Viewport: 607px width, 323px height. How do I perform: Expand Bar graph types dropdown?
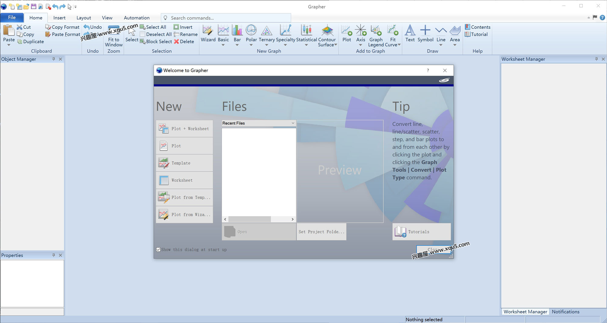(237, 45)
